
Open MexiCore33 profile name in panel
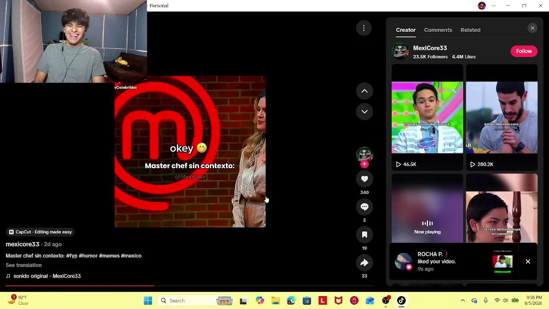430,48
